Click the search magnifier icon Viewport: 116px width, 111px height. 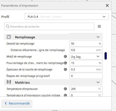pos(7,26)
